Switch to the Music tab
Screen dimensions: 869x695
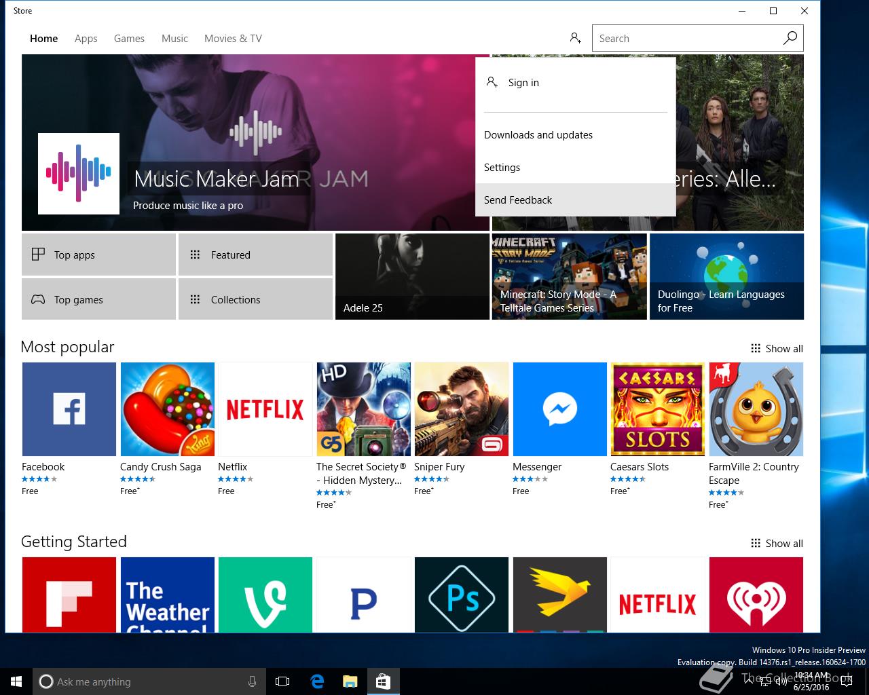click(x=174, y=39)
